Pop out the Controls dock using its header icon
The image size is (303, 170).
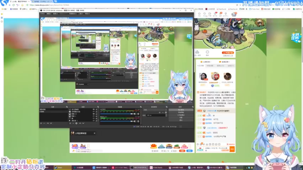193,107
